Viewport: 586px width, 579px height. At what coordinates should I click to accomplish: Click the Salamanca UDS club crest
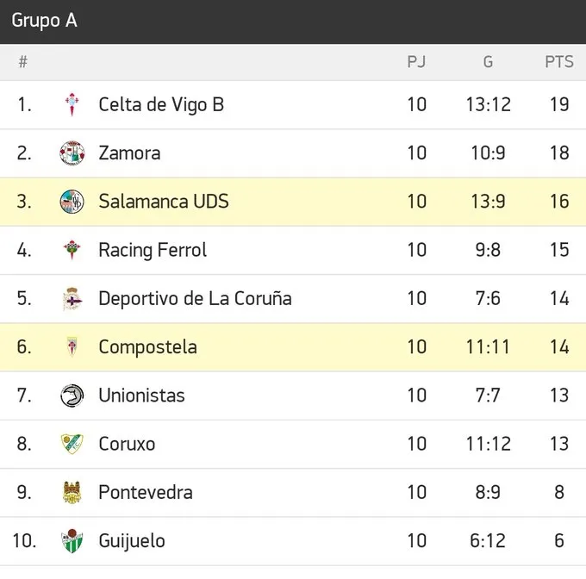click(x=72, y=202)
